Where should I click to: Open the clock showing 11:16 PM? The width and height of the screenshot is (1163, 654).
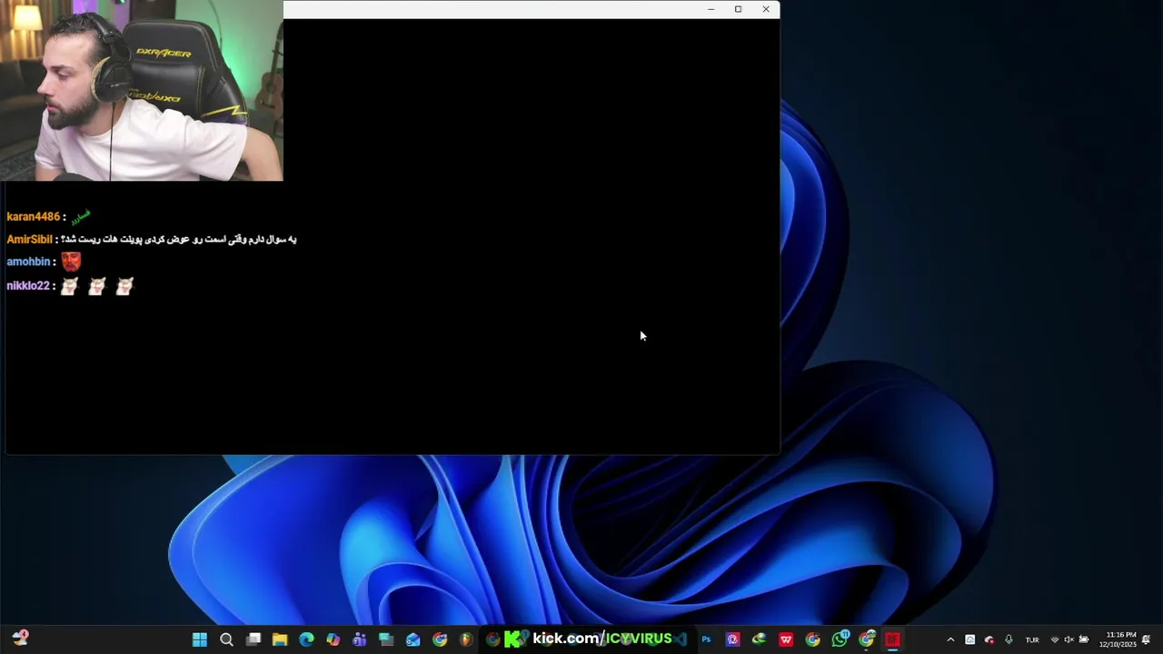(1118, 639)
